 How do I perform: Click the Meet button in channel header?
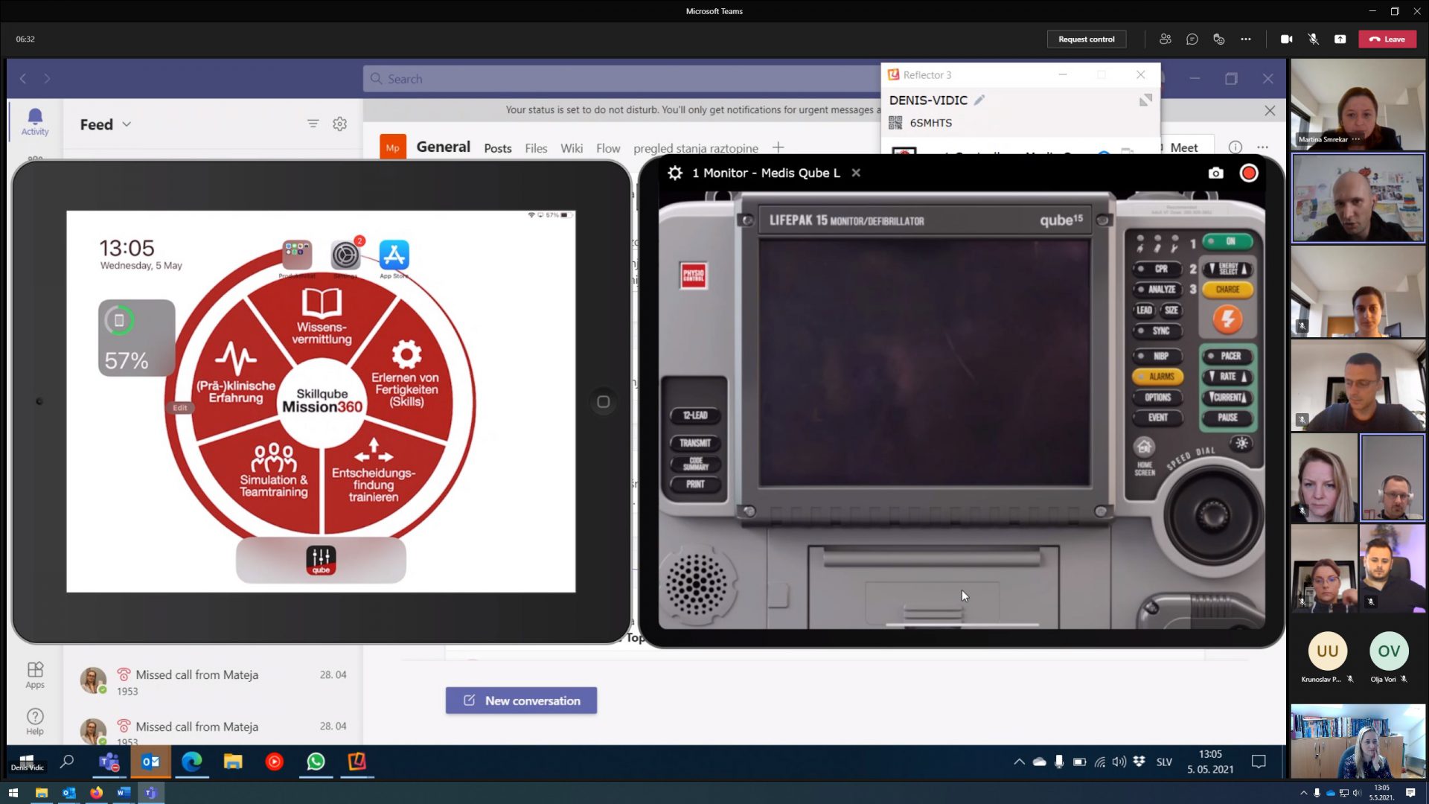[x=1183, y=147]
